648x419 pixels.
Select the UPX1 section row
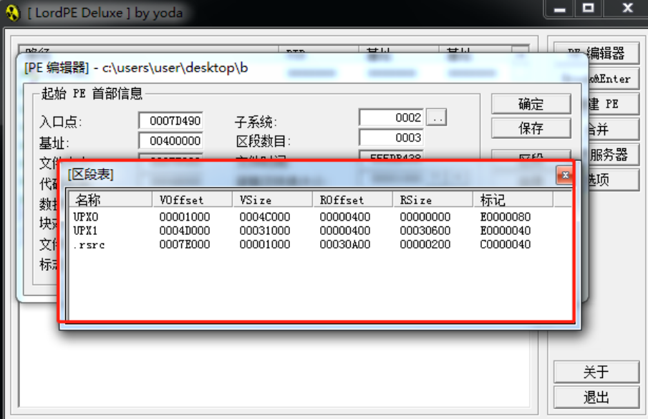319,230
